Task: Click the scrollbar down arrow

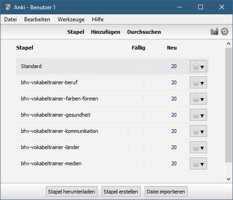Action: point(228,179)
